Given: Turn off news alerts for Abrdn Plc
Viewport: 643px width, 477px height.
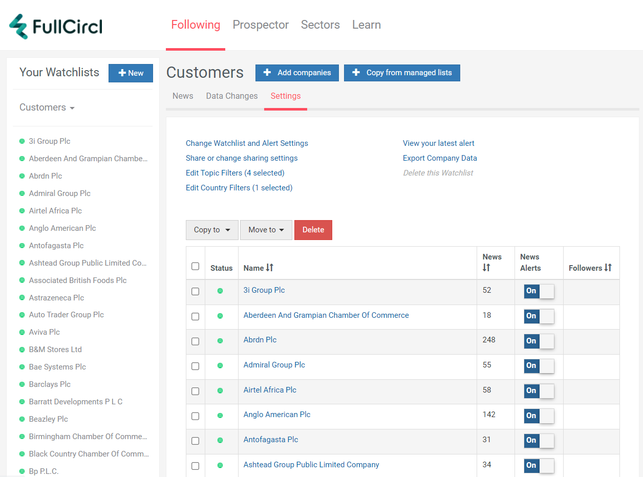Looking at the screenshot, I should tap(539, 341).
